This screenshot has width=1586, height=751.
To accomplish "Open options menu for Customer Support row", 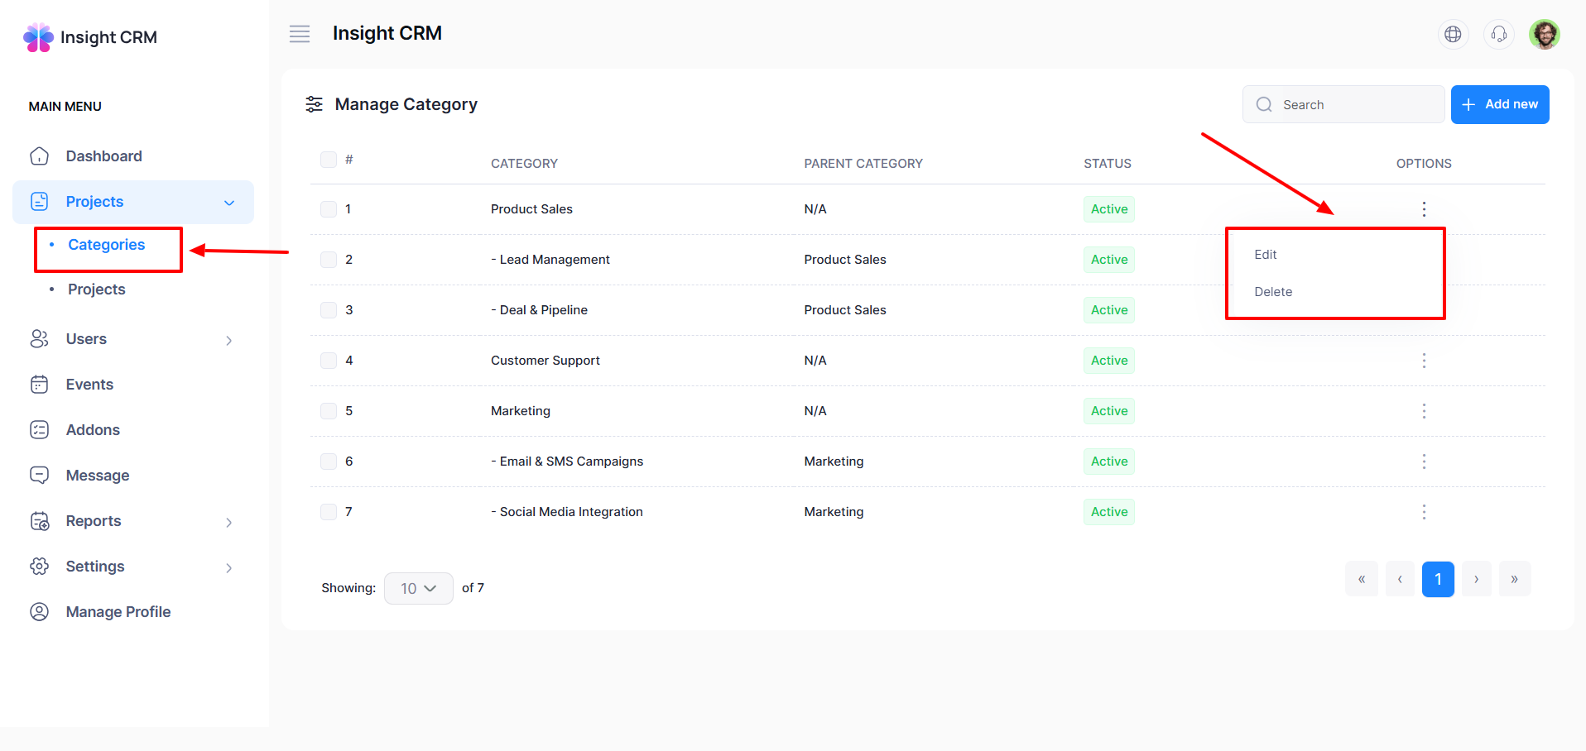I will click(x=1424, y=361).
